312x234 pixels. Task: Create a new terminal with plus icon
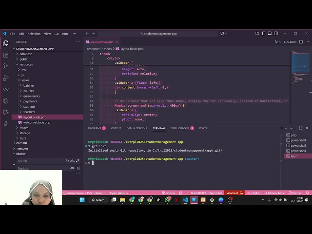point(282,128)
